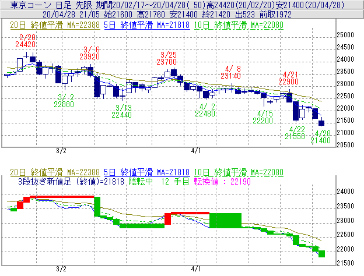Click the 3/13 low label 22440
Viewport: 364px width, 276px height.
click(123, 115)
